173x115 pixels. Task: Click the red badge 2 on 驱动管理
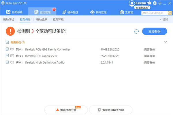[54, 9]
